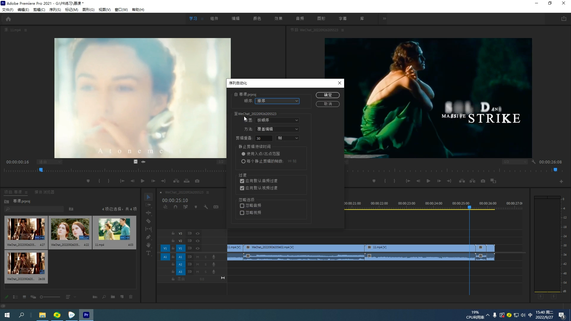
Task: Select use in/out range radio button
Action: [243, 154]
